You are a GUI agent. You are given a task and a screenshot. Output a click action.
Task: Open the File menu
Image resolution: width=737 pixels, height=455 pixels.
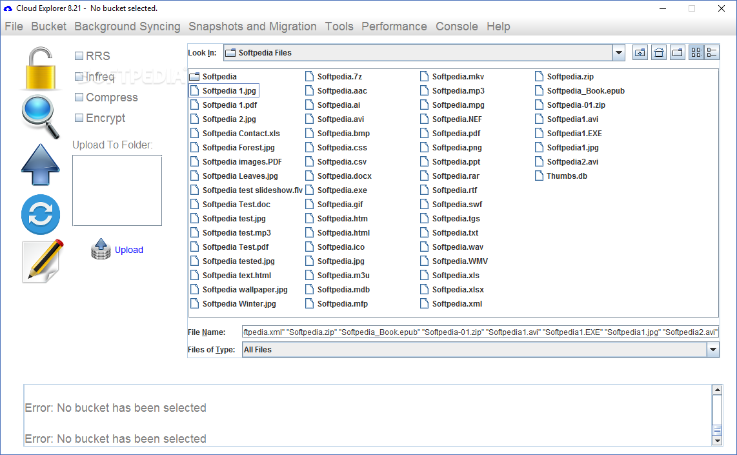(14, 26)
